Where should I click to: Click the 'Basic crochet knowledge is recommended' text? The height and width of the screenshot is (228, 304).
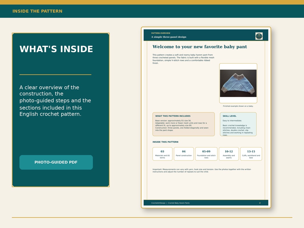click(238, 130)
